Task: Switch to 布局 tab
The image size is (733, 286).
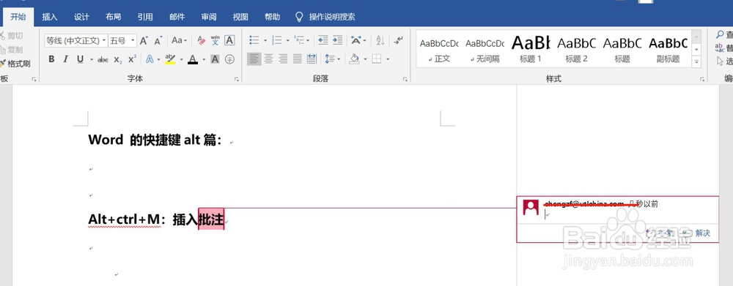Action: point(113,17)
